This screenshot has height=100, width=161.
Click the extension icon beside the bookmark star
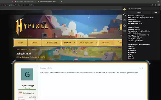click(159, 5)
